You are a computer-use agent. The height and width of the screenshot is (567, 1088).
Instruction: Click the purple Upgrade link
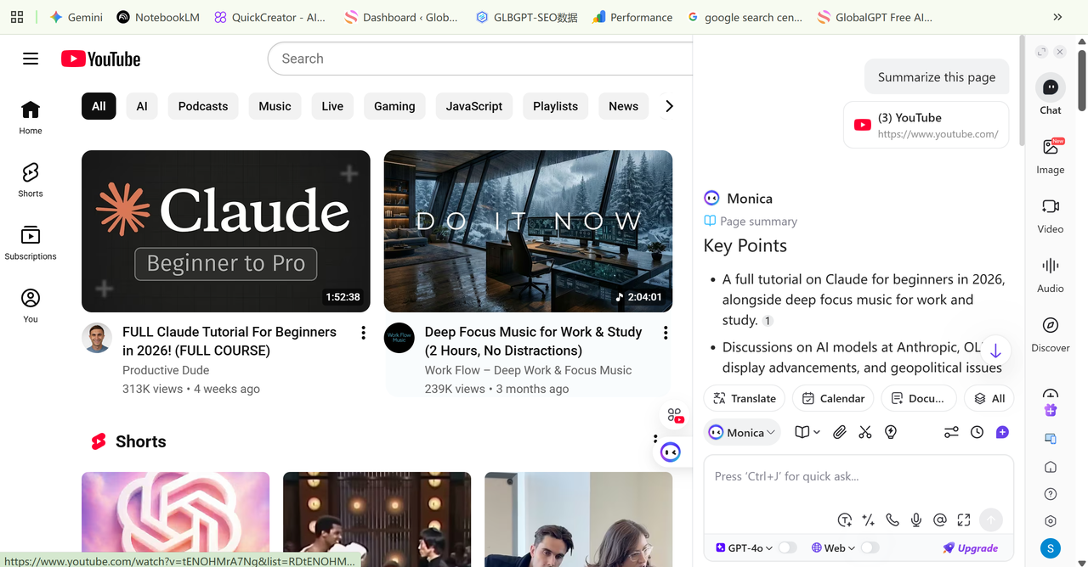[x=970, y=547]
